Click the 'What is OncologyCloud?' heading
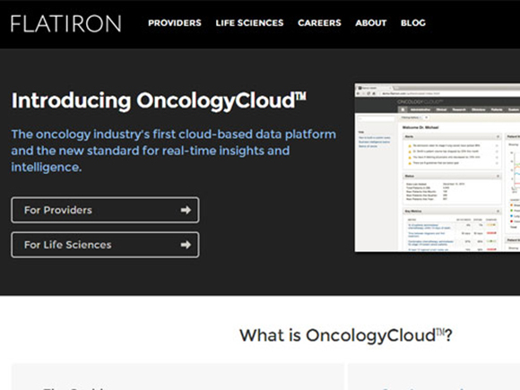The height and width of the screenshot is (390, 520). [x=345, y=335]
